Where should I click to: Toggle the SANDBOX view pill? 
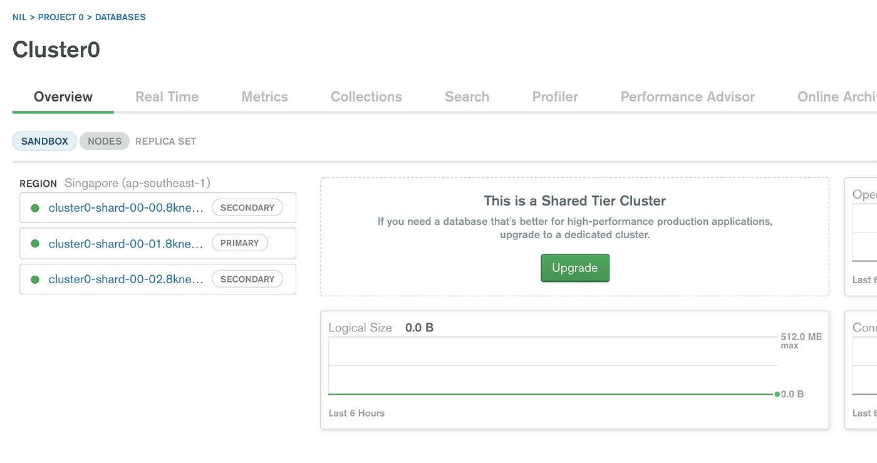pos(44,141)
